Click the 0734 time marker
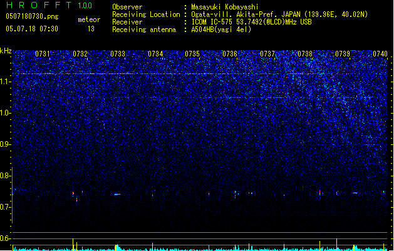The height and width of the screenshot is (251, 394). (x=155, y=54)
